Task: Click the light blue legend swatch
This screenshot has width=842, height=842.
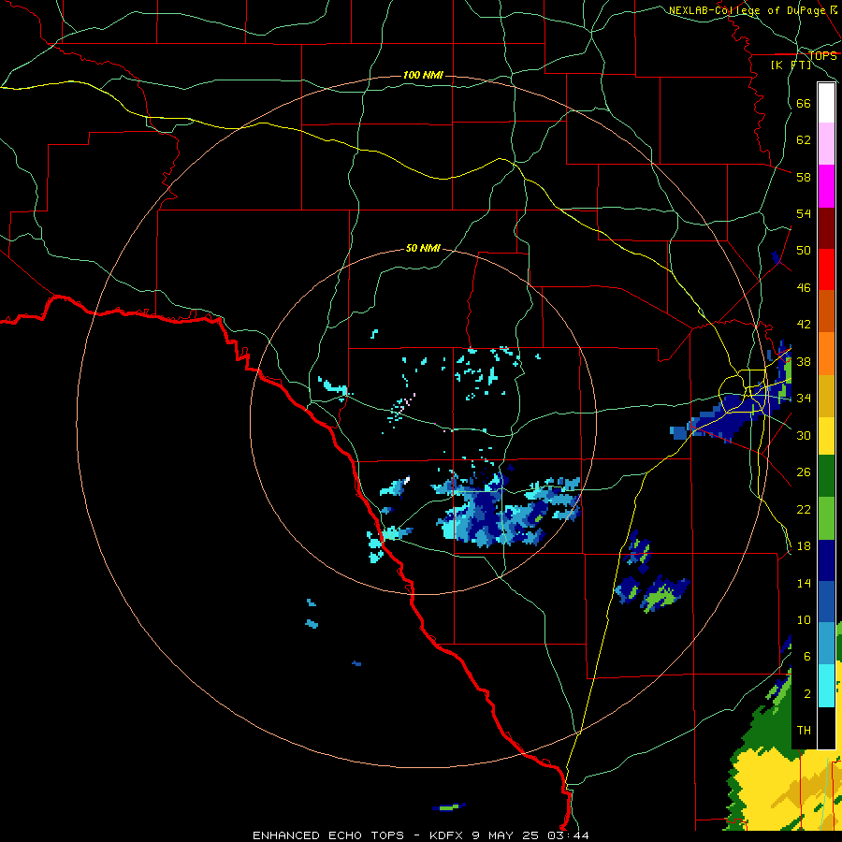Action: click(x=826, y=644)
